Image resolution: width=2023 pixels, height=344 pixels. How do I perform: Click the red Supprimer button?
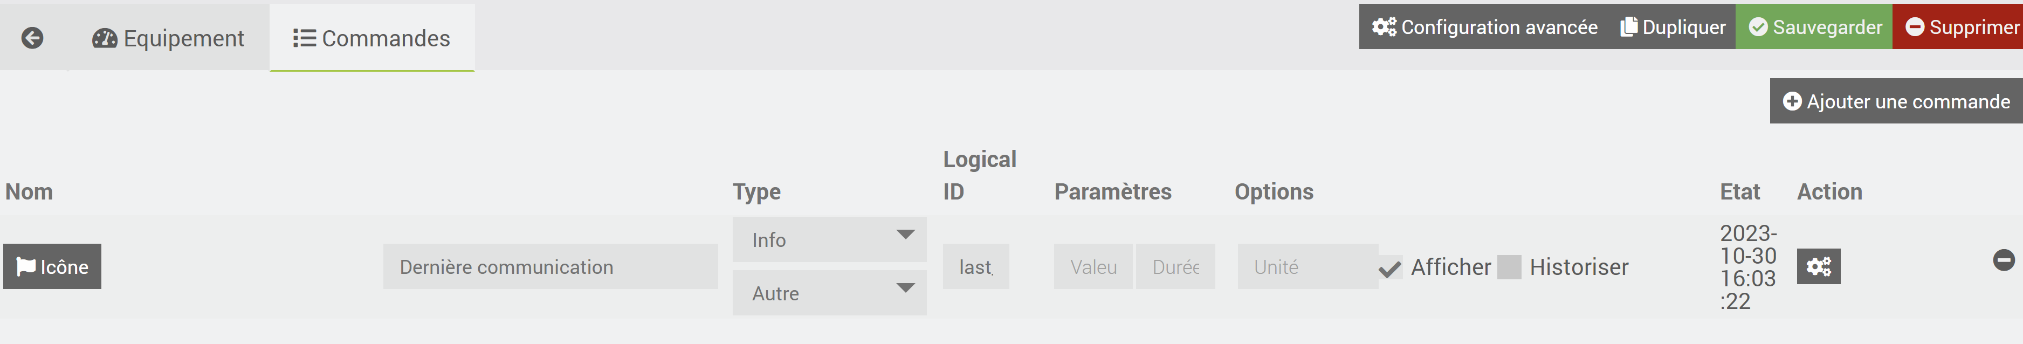click(1960, 27)
